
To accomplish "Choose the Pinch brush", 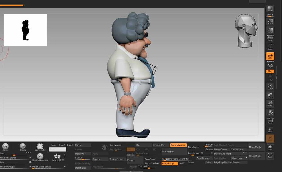I will point(23,147).
